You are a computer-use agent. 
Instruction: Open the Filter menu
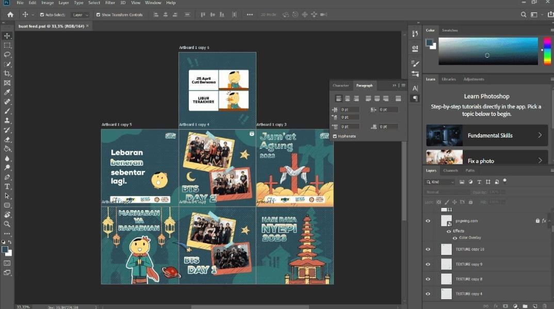point(110,3)
